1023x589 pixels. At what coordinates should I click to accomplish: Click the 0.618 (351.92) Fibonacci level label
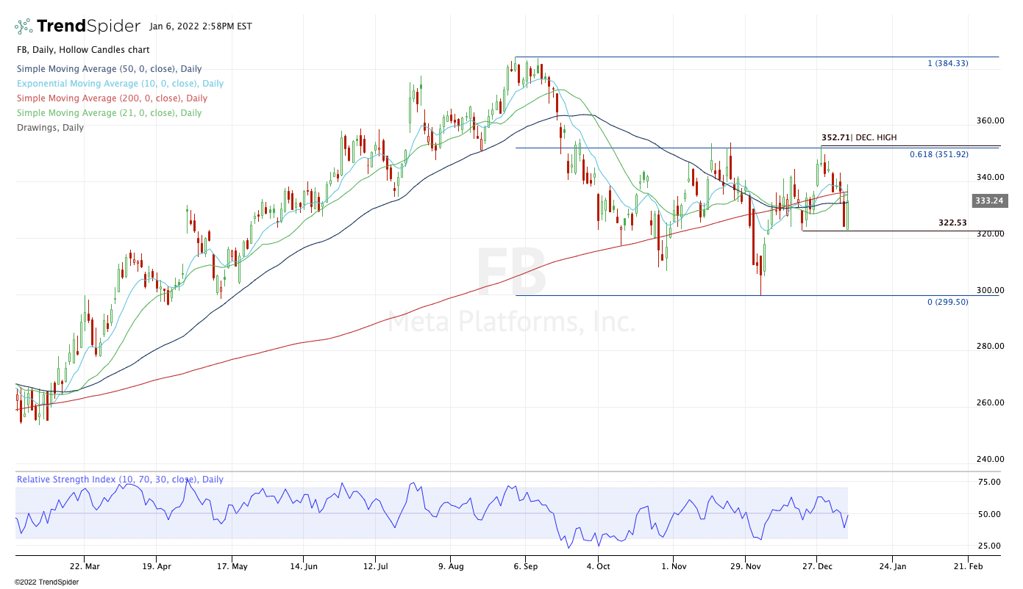939,154
